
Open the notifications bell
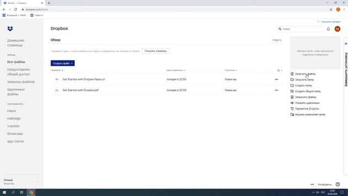click(328, 29)
